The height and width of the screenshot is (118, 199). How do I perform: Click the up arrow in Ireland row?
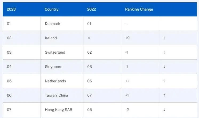point(164,38)
